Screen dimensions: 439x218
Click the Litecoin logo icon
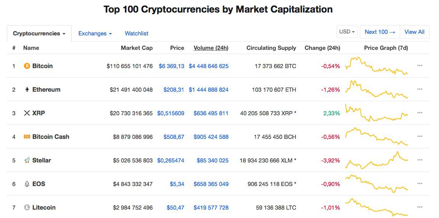pos(27,207)
